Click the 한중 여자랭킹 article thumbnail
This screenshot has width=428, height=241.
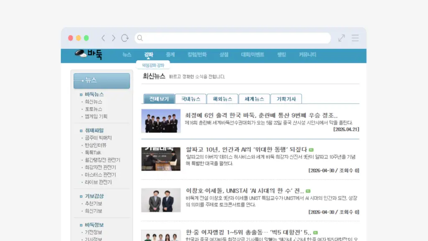tap(161, 236)
